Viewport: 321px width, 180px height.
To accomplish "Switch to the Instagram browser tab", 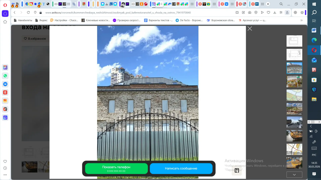I will coord(154,4).
